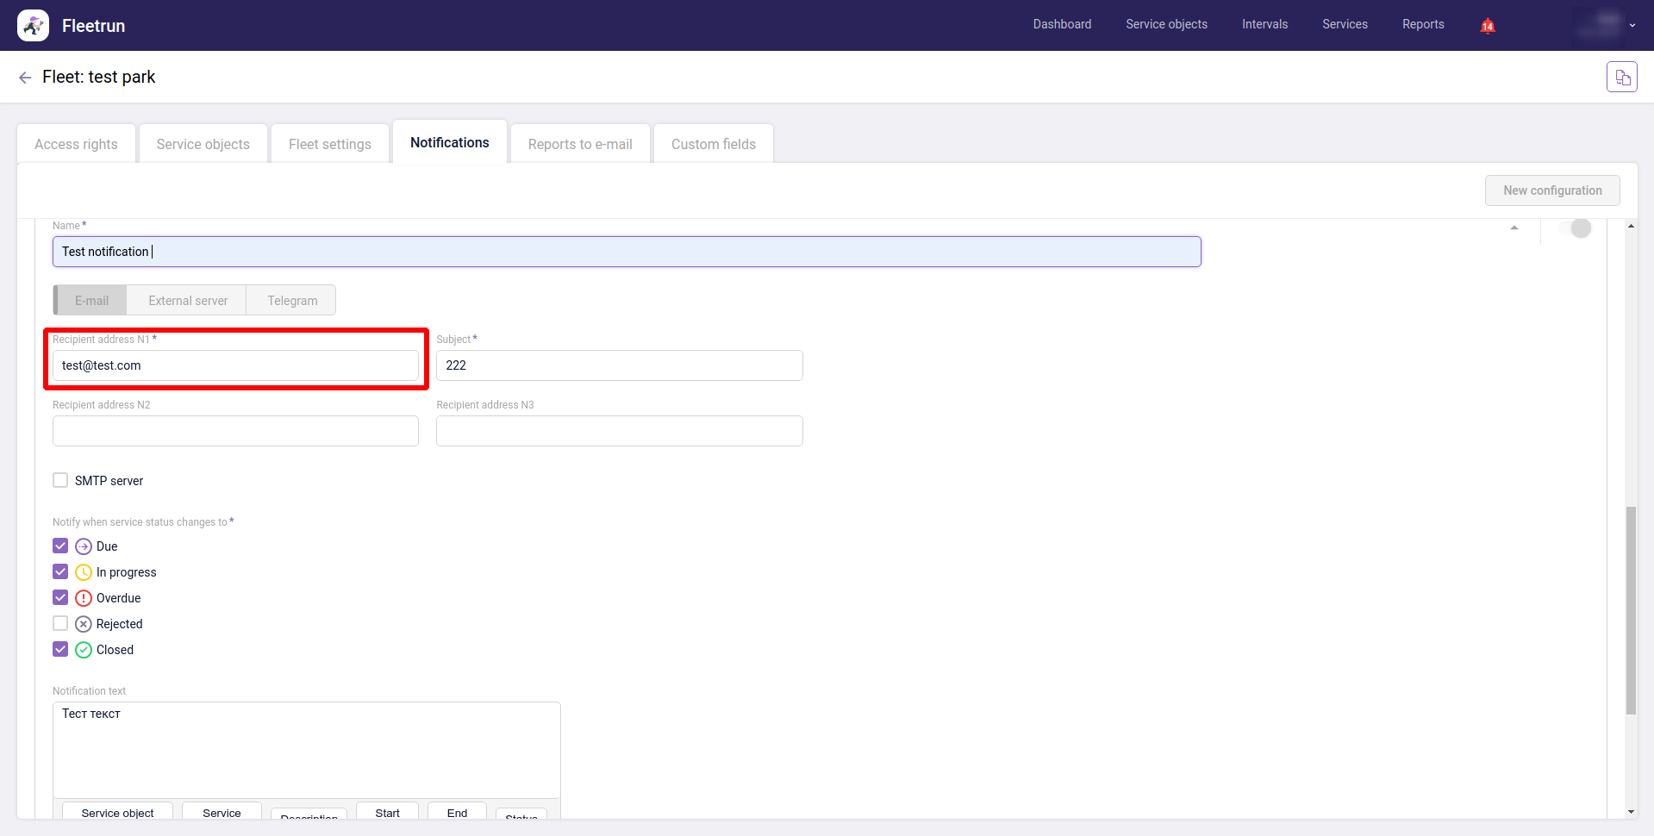The image size is (1654, 836).
Task: Uncheck the Overdue status checkbox
Action: click(x=60, y=597)
